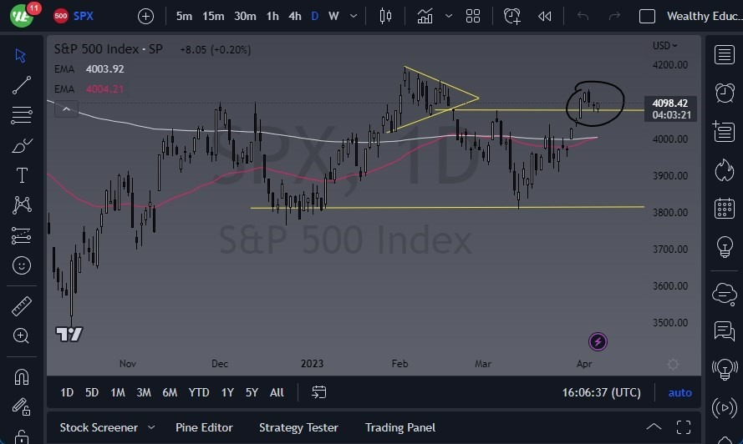Switch to the 5m timeframe
The width and height of the screenshot is (743, 444).
click(184, 17)
